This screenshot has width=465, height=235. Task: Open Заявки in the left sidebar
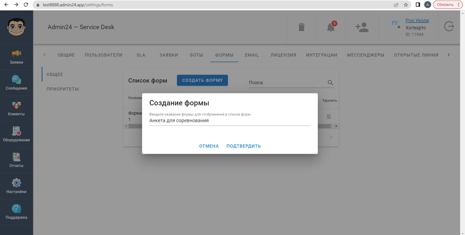tap(16, 57)
